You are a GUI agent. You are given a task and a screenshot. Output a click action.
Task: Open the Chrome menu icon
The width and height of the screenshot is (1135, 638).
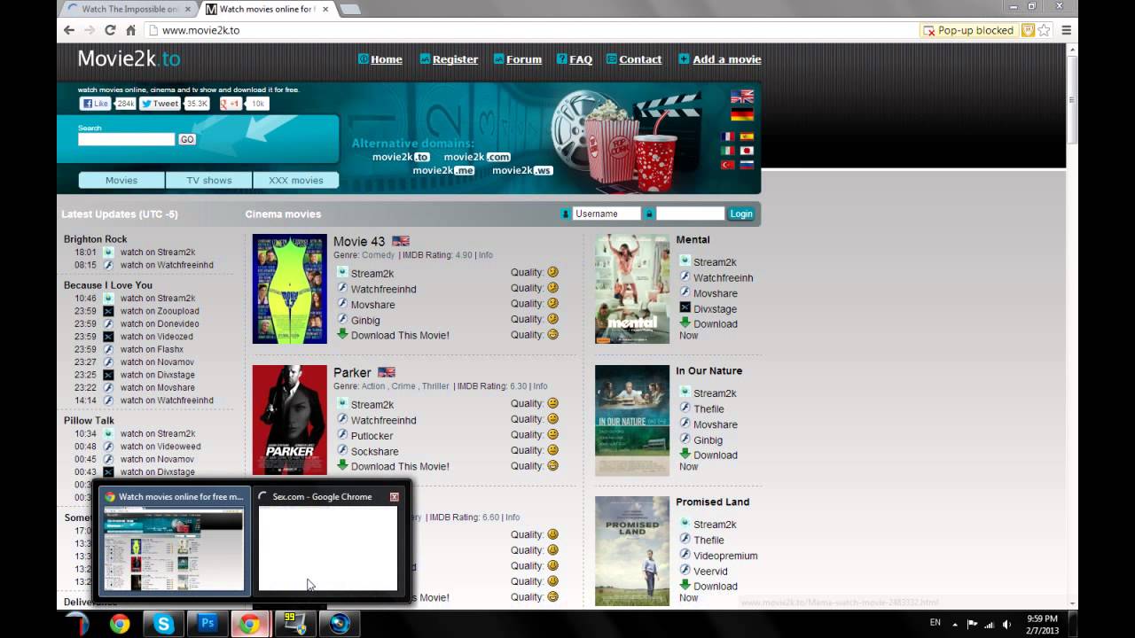pyautogui.click(x=1067, y=30)
